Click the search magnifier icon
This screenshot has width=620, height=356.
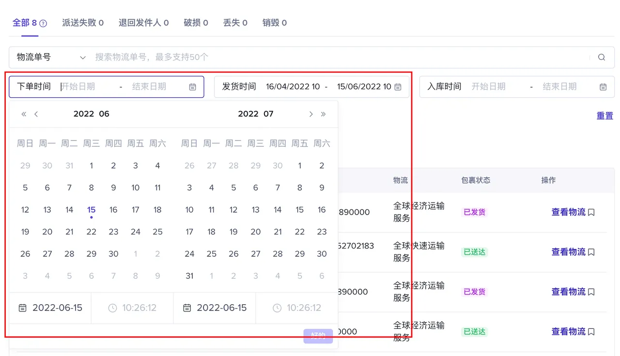click(601, 57)
